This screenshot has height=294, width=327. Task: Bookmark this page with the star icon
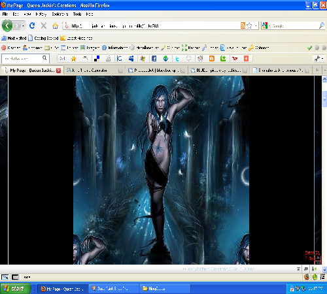tap(249, 25)
